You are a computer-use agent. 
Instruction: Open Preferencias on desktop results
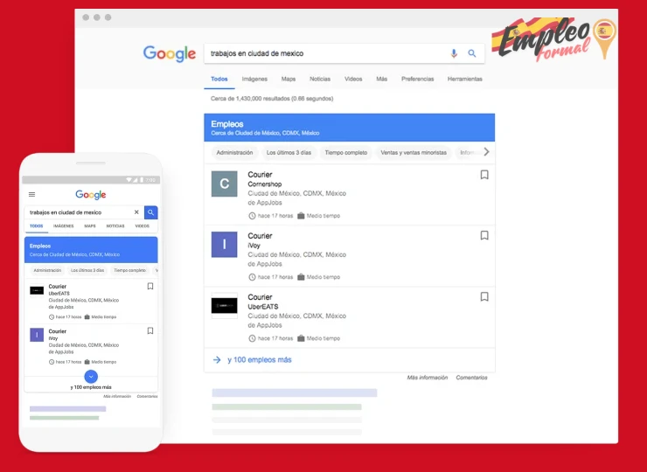[418, 79]
